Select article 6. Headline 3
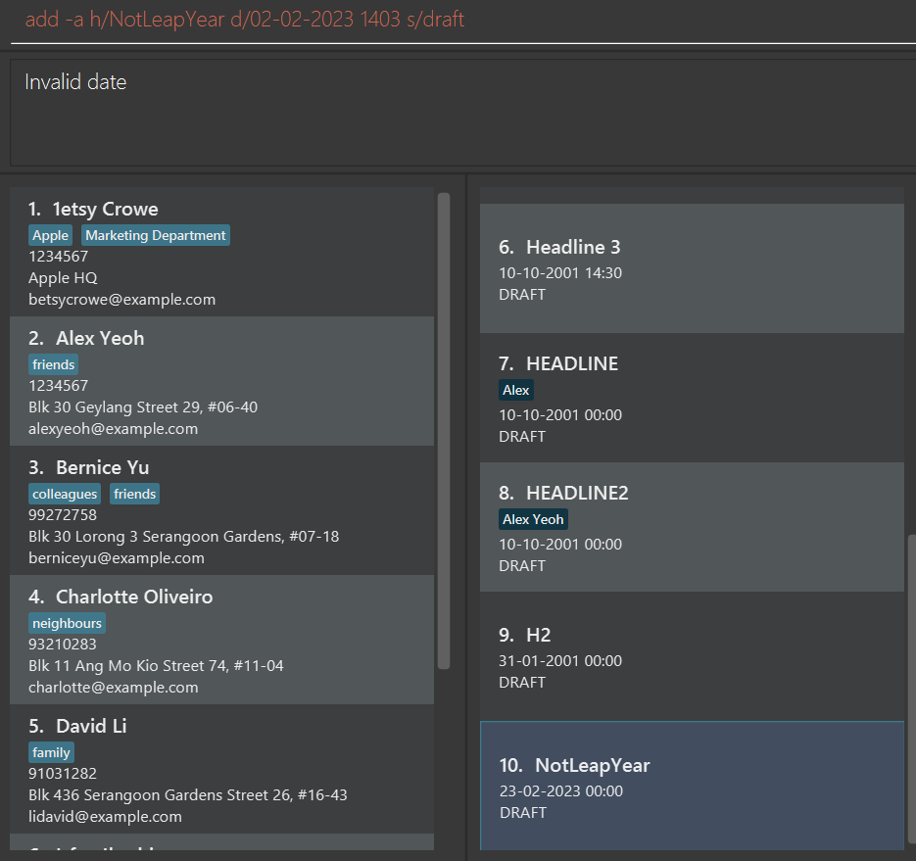Screen dimensions: 916x861 click(x=692, y=268)
